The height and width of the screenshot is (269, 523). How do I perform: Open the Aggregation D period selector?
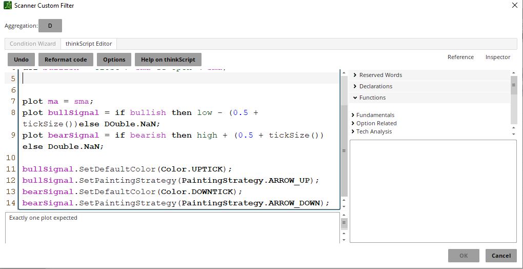click(50, 26)
